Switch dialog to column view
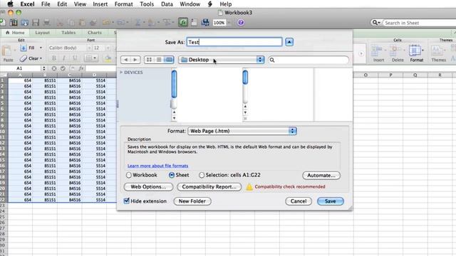This screenshot has width=456, height=256. tap(169, 60)
